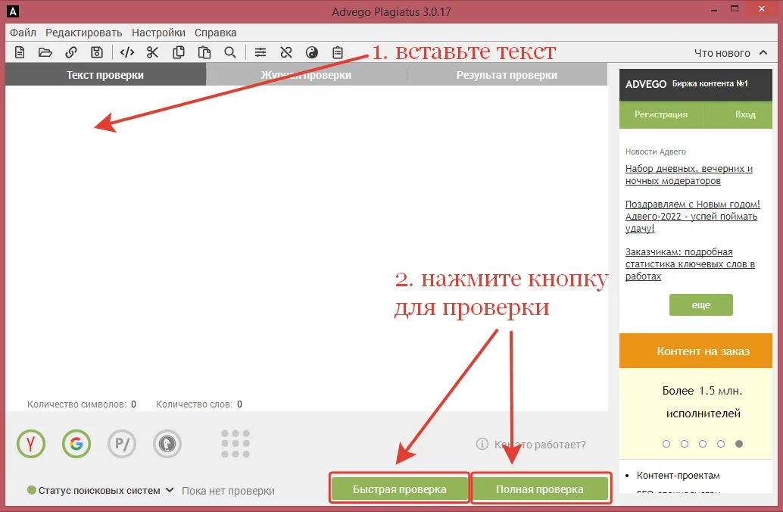
Task: Cut text using the scissors icon
Action: pyautogui.click(x=152, y=52)
